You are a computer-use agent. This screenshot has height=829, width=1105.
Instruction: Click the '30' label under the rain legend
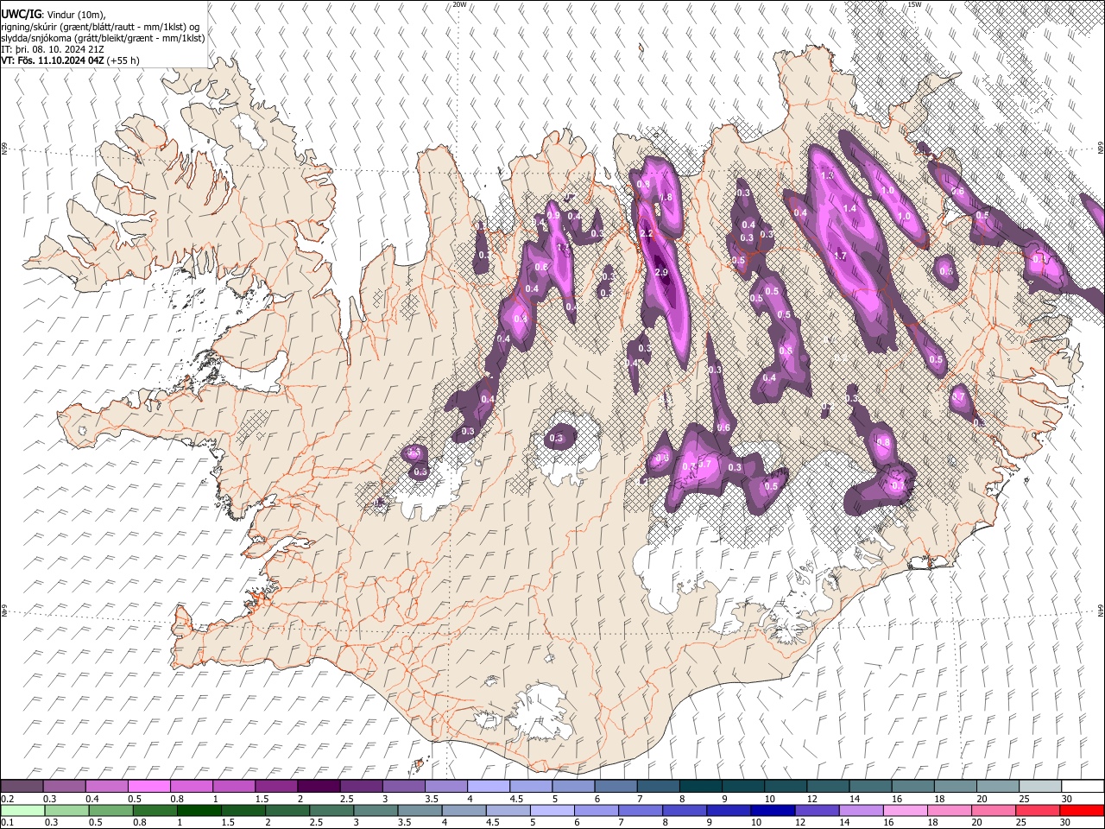coord(1066,823)
